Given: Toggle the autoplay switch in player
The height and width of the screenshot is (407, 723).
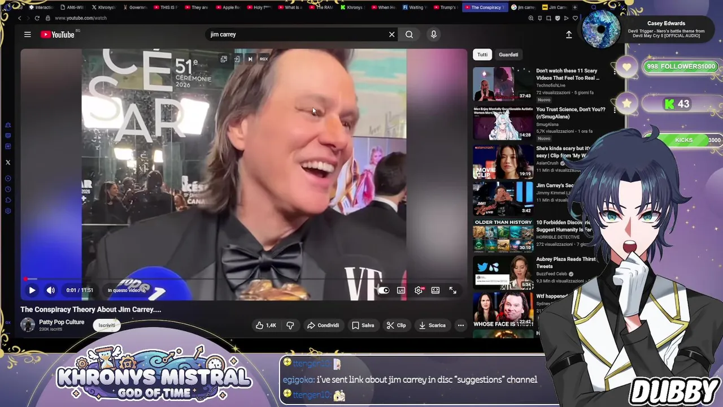Looking at the screenshot, I should pos(384,290).
